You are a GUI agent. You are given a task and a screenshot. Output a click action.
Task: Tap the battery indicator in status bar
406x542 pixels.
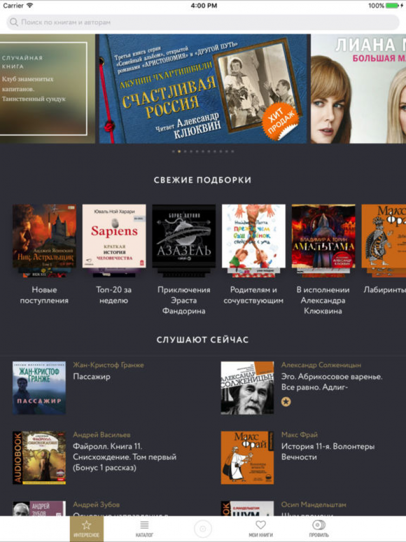393,5
